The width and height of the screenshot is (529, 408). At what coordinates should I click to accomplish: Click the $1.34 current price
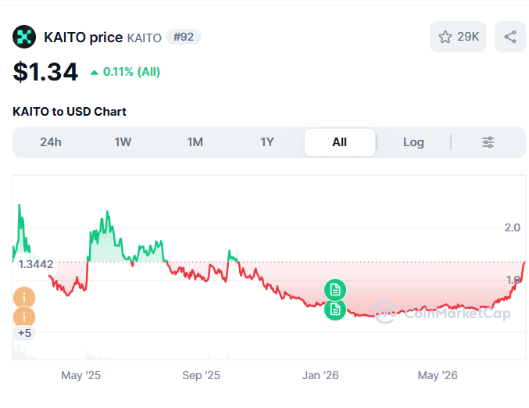click(45, 72)
